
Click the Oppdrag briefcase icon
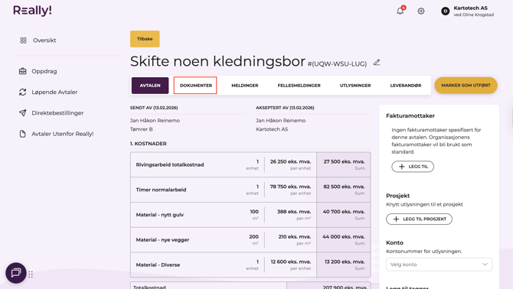tap(22, 71)
